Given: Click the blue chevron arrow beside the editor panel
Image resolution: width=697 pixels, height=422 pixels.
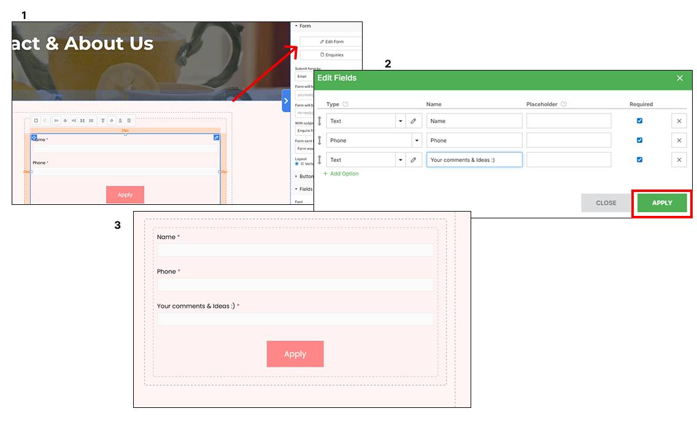Looking at the screenshot, I should 286,101.
